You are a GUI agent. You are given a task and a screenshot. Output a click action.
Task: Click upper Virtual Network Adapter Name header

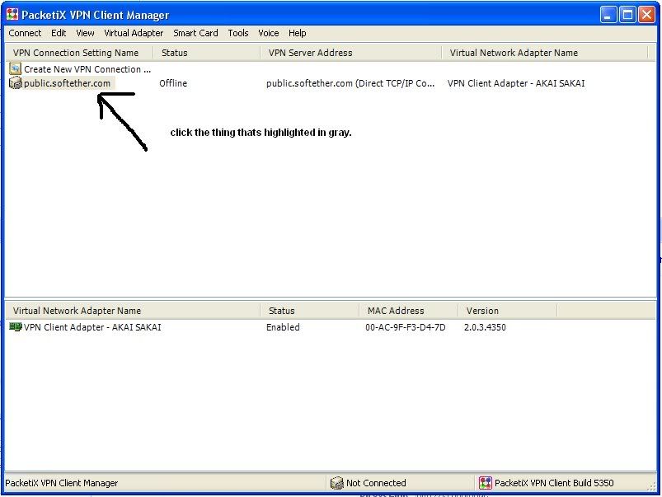[545, 53]
